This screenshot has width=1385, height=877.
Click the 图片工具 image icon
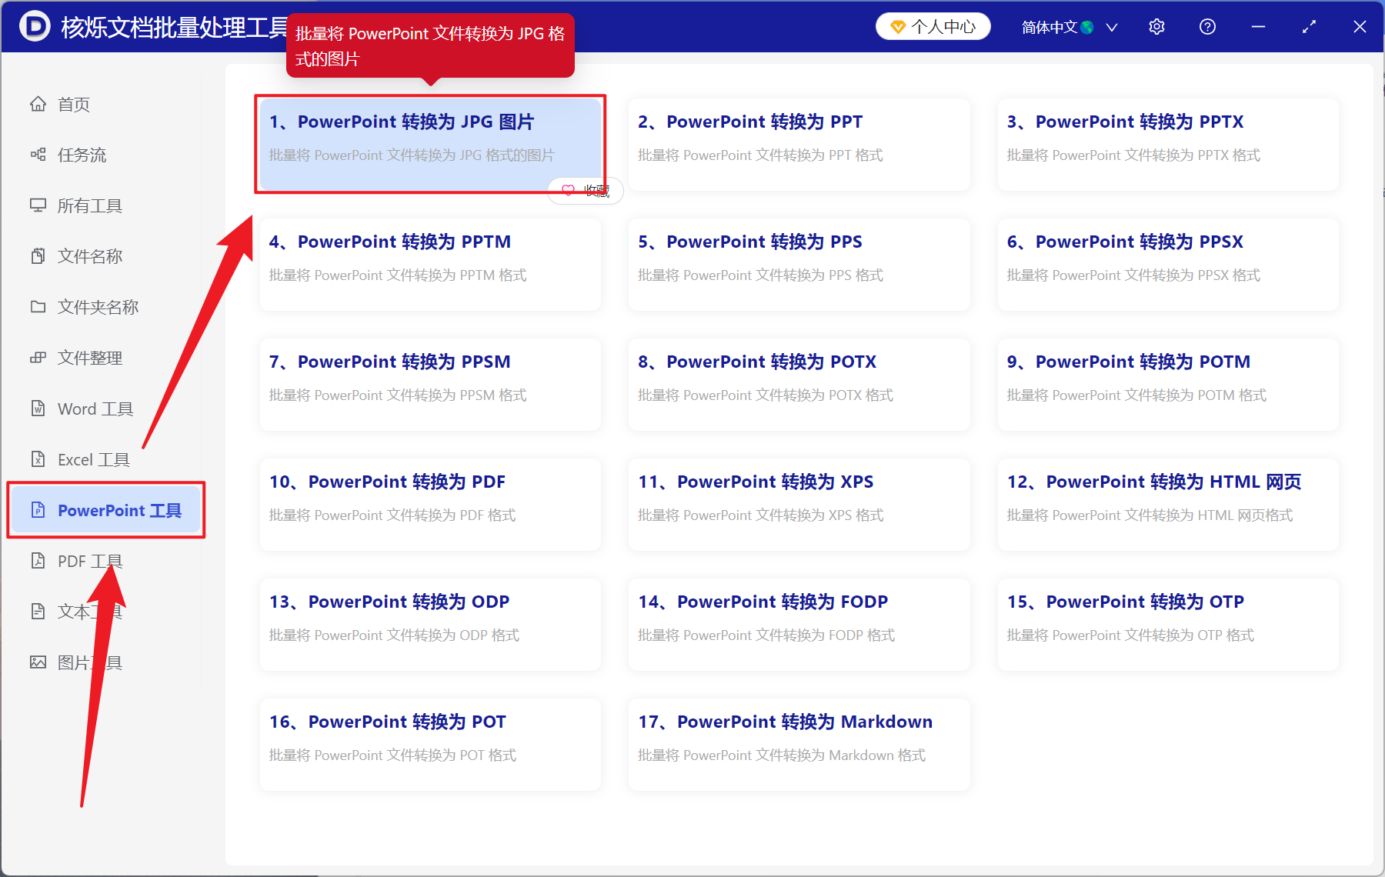[x=38, y=662]
